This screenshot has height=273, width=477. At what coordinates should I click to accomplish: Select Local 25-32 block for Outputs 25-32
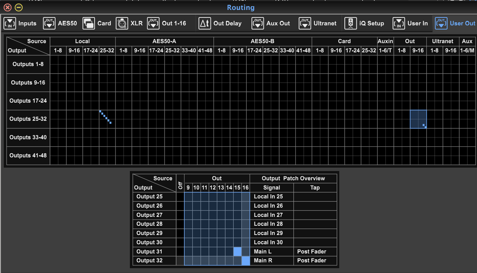107,119
